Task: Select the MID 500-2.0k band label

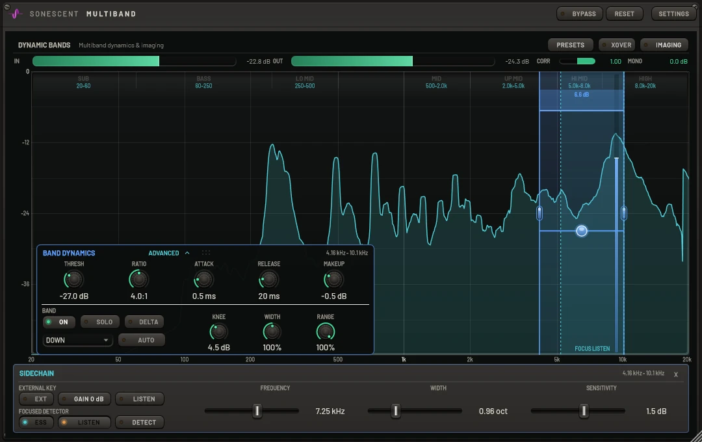Action: click(x=437, y=82)
